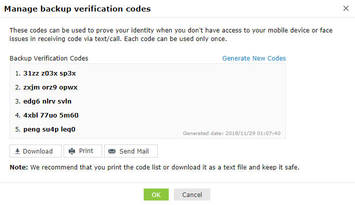
Task: Click the Backup Verification Codes heading
Action: 49,58
